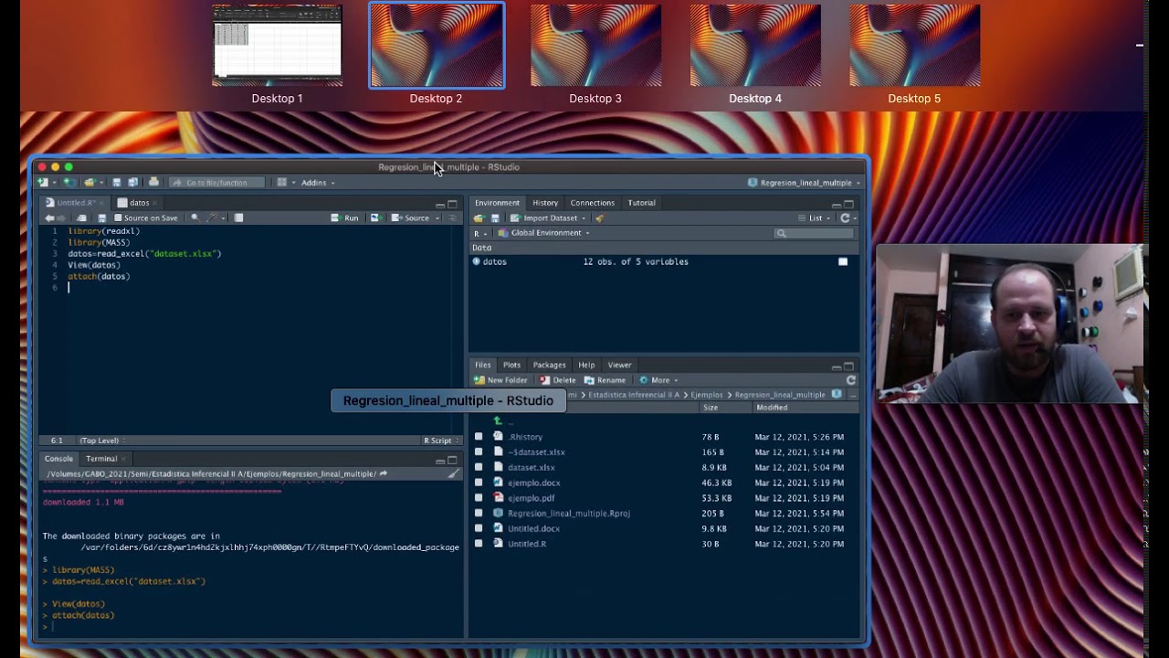Click the New File icon in RStudio toolbar
The image size is (1169, 658).
click(x=43, y=182)
